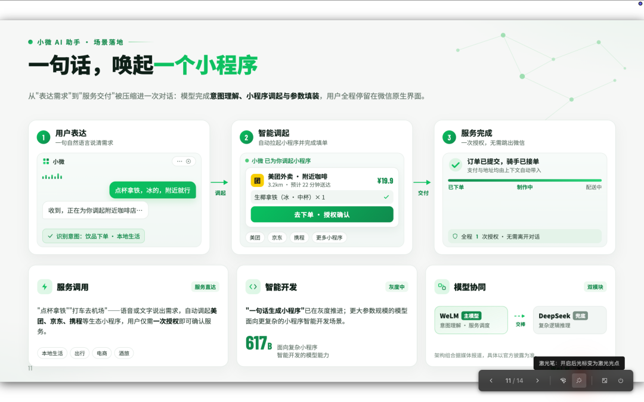Image resolution: width=644 pixels, height=402 pixels.
Task: Click the code brackets icon of 智能开发
Action: click(253, 286)
